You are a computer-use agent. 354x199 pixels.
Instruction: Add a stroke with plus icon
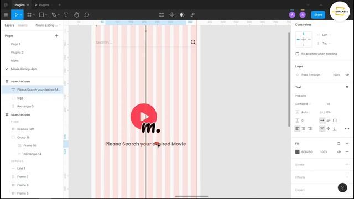[347, 165]
